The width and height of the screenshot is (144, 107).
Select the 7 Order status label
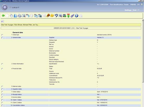16,92
